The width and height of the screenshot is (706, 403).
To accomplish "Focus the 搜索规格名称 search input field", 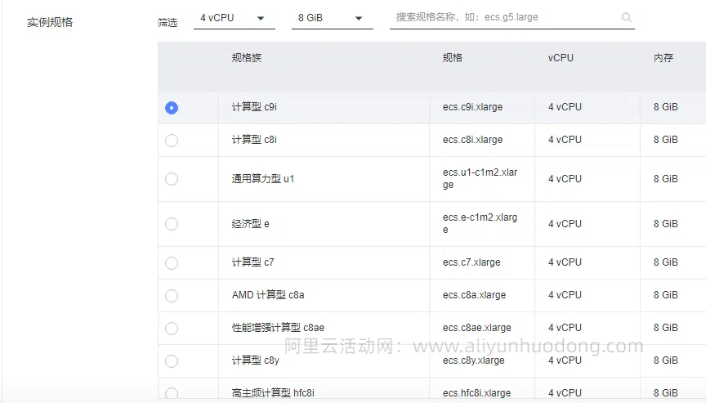I will coord(503,17).
